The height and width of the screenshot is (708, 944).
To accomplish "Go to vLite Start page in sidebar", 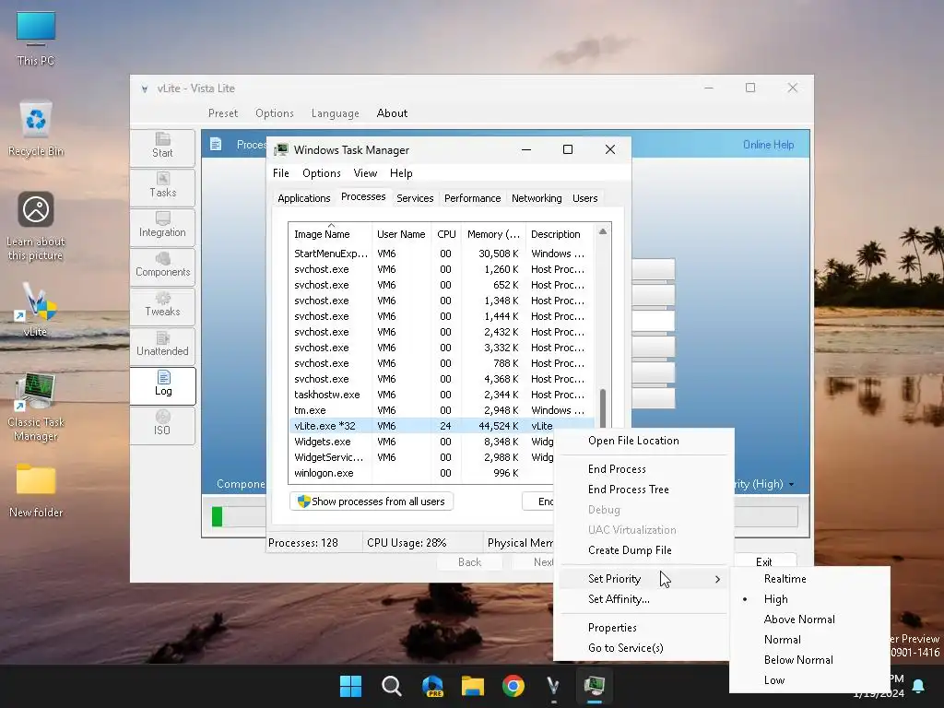I will (x=162, y=147).
